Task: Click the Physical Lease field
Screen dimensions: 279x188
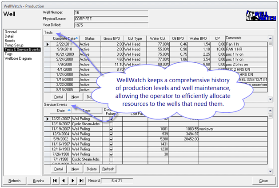Action: pyautogui.click(x=111, y=19)
